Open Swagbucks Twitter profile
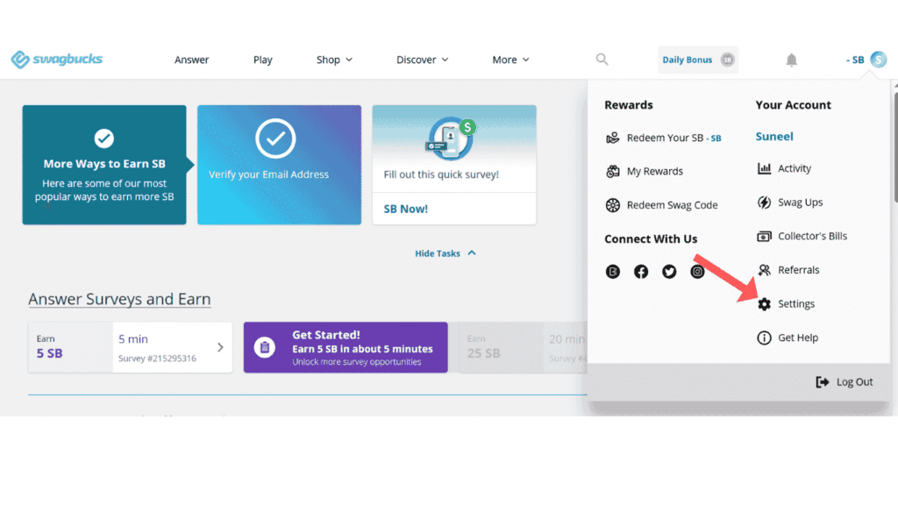This screenshot has height=505, width=898. point(669,271)
